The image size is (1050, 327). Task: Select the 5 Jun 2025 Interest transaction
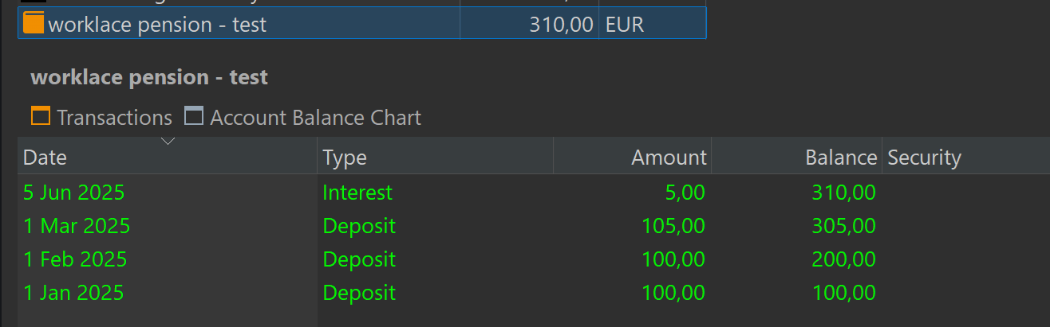pos(534,192)
